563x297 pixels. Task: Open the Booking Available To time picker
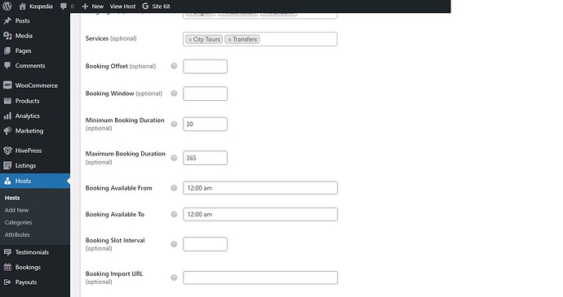(260, 214)
